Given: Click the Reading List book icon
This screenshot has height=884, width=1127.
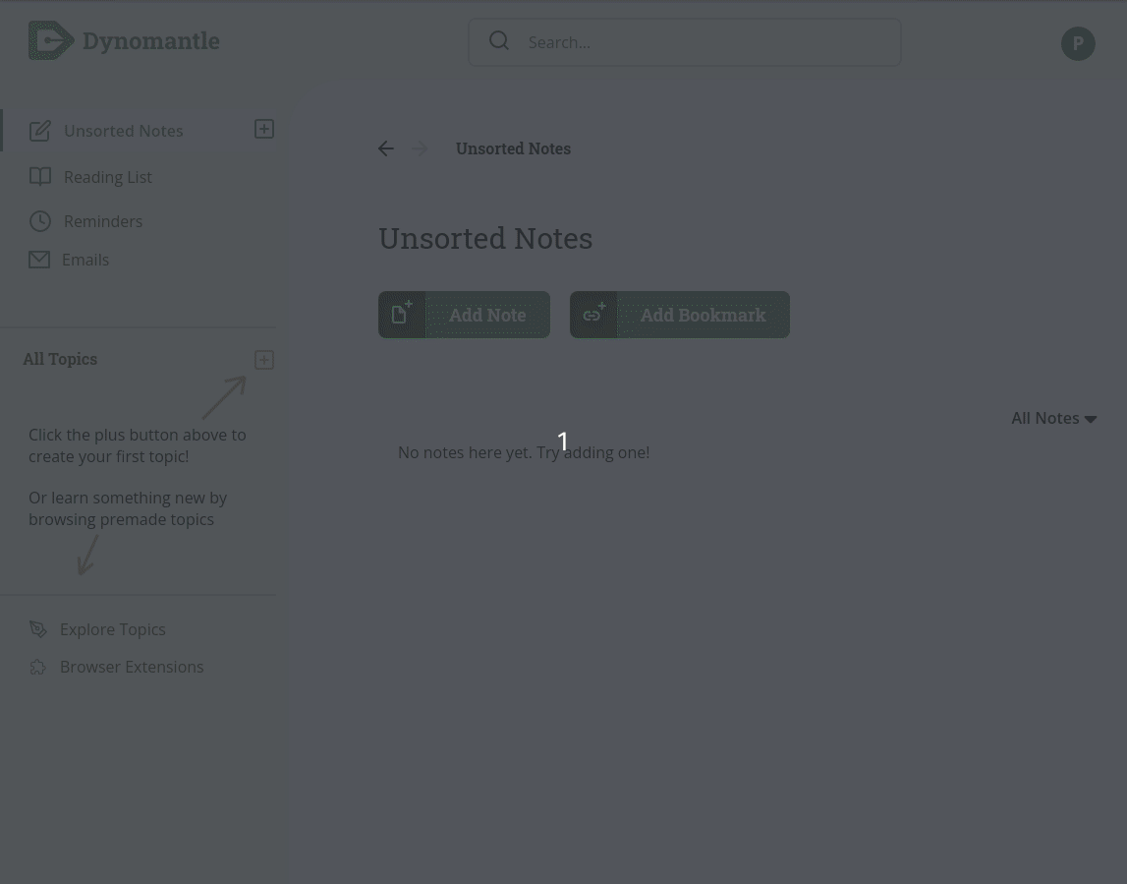Looking at the screenshot, I should pos(39,176).
